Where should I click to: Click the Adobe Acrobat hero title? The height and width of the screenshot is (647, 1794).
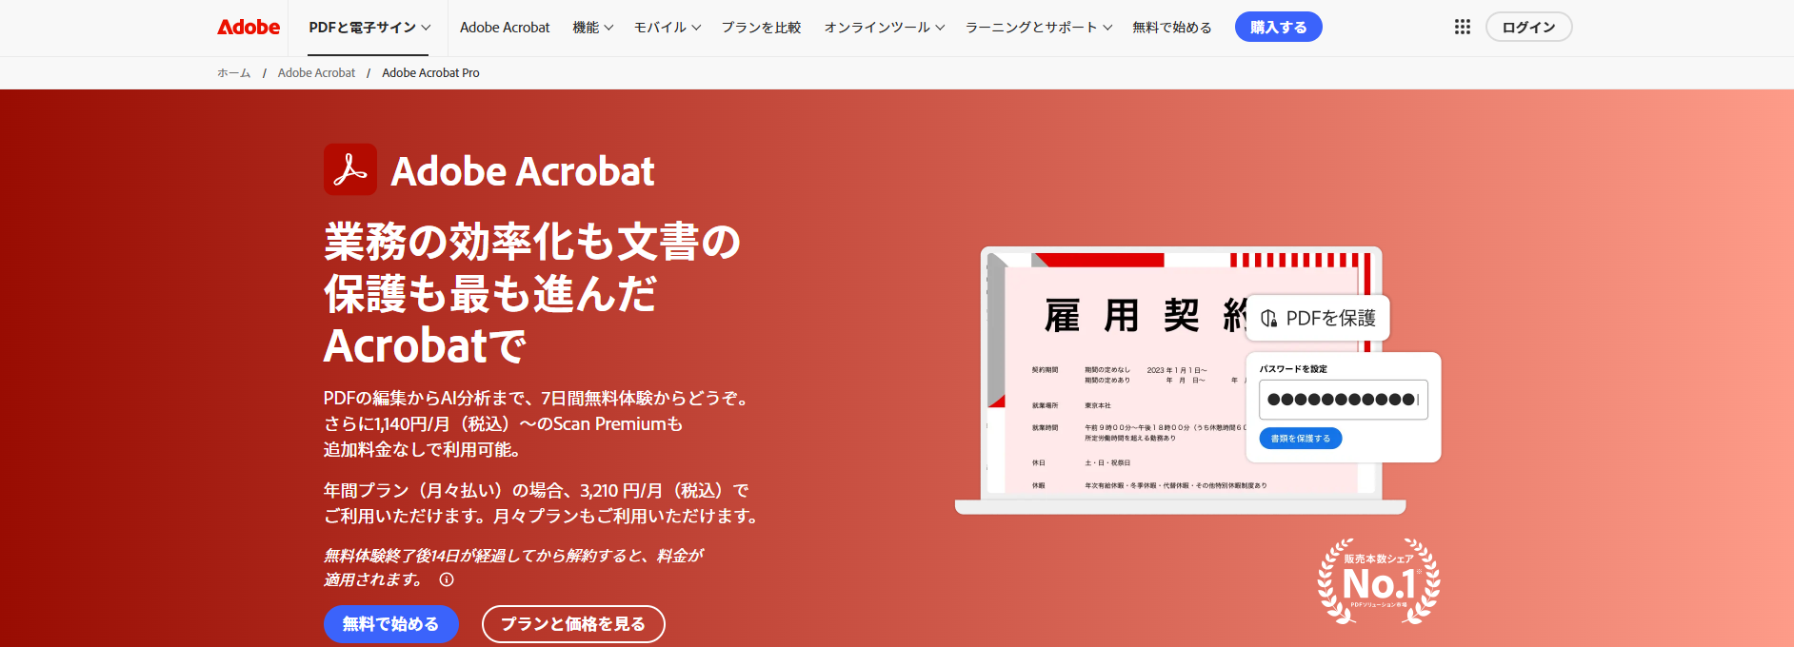523,171
